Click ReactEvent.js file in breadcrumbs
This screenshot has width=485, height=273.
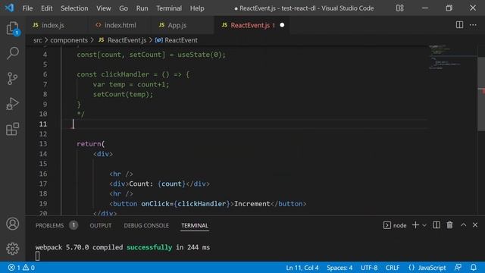tap(127, 40)
